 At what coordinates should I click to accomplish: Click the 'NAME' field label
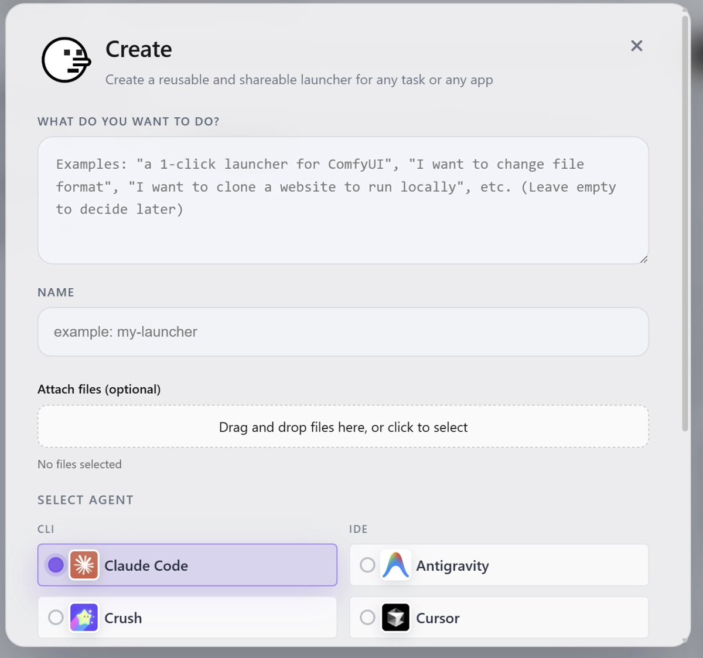56,292
